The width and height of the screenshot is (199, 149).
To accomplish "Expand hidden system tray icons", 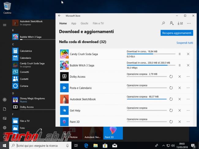I will tap(163, 146).
